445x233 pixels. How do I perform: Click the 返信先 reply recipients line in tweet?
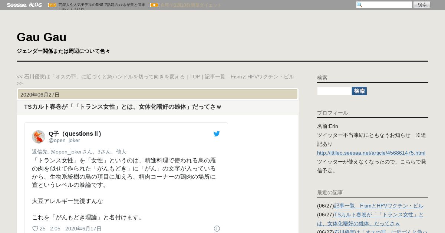click(x=79, y=152)
